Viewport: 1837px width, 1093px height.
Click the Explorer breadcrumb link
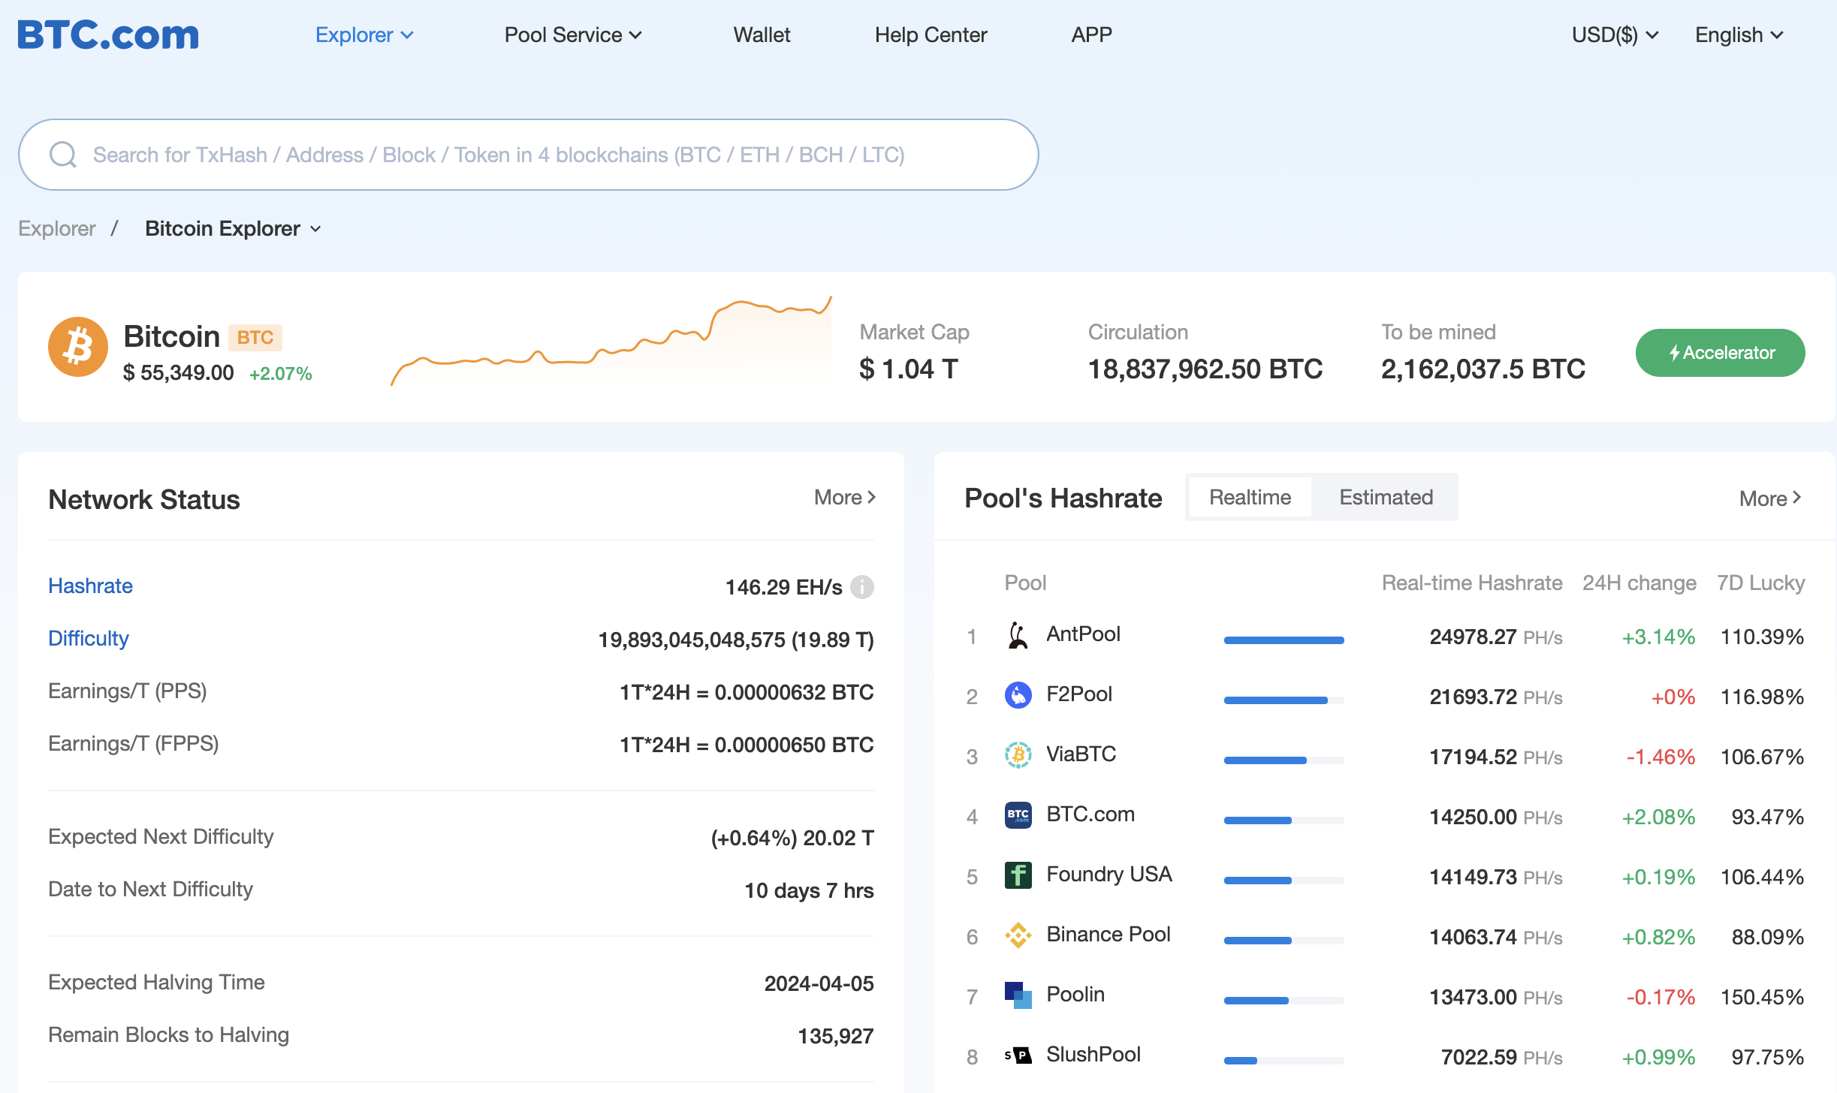pyautogui.click(x=57, y=228)
